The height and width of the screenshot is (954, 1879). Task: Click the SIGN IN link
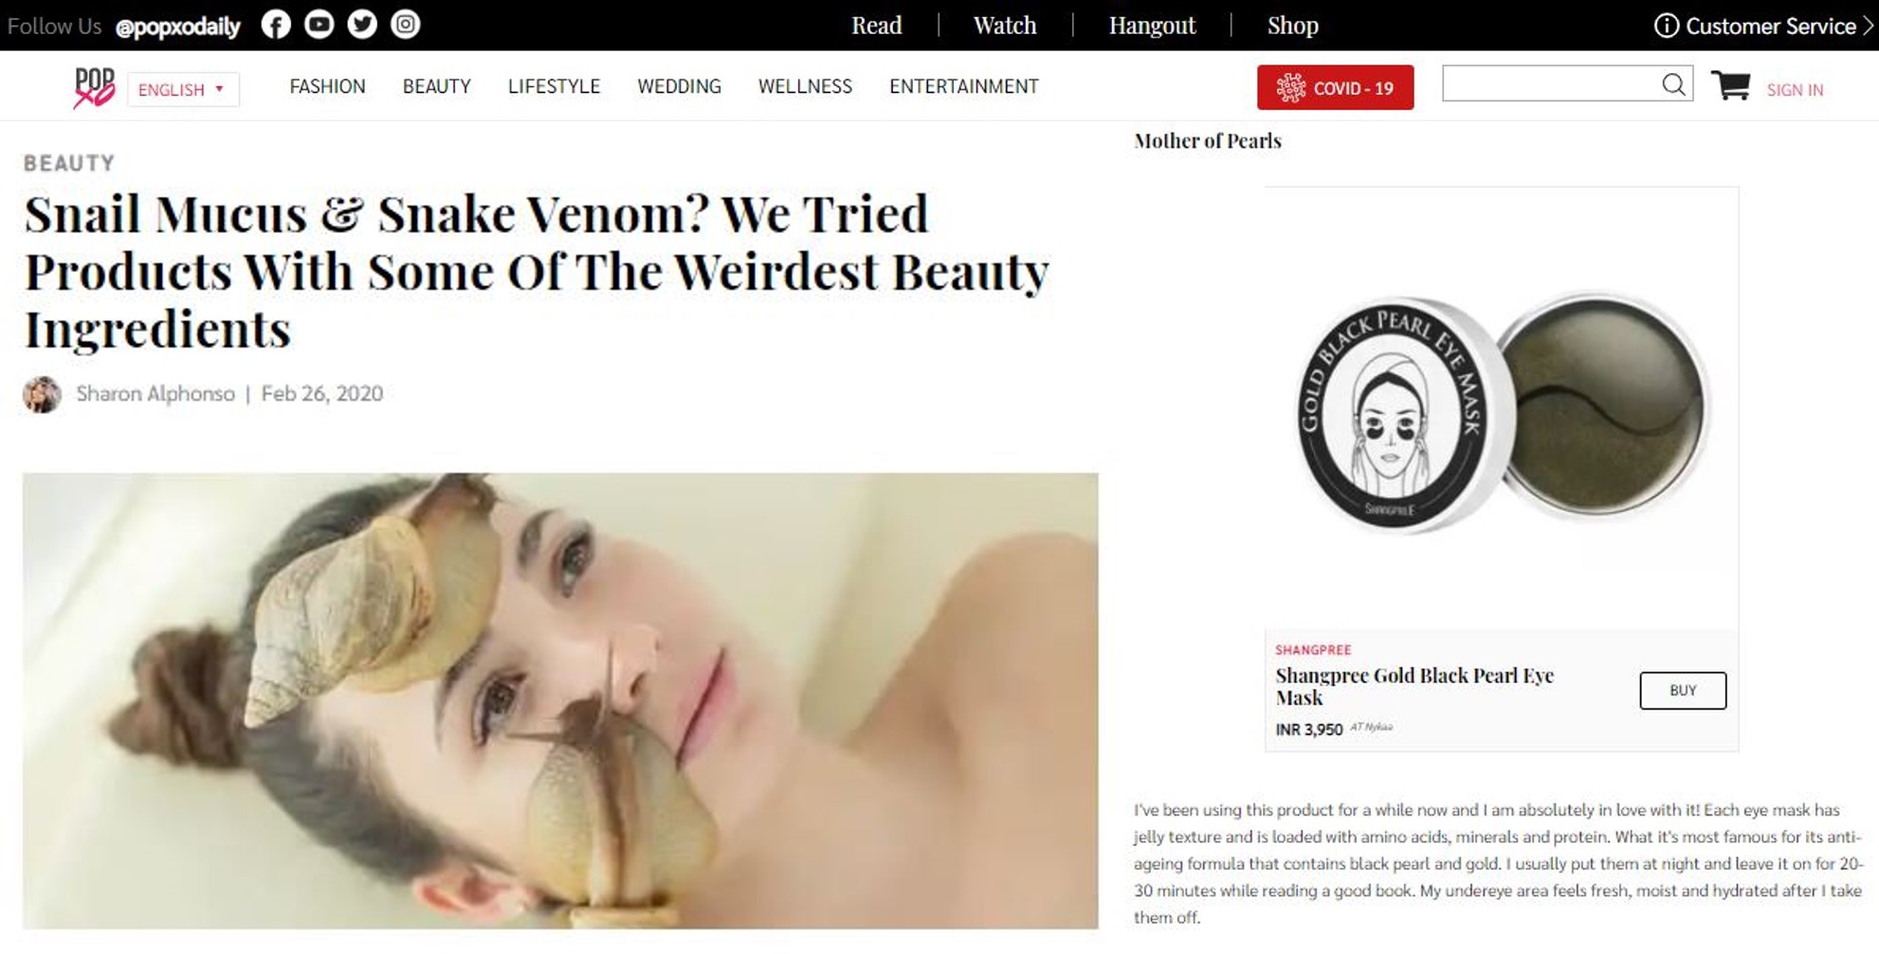click(x=1795, y=90)
